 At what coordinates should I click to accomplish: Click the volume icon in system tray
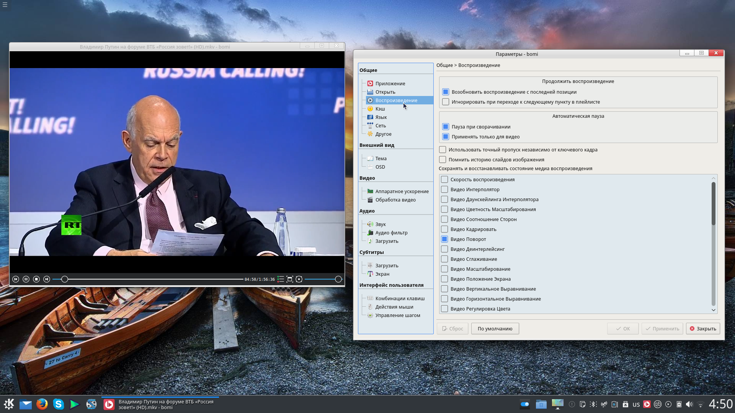coord(689,404)
